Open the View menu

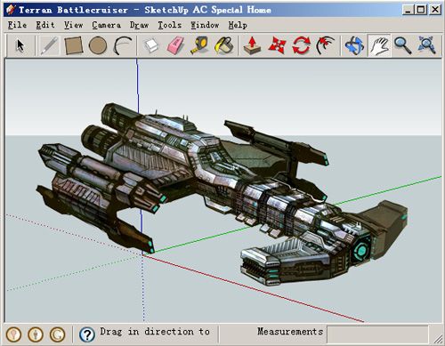(73, 25)
